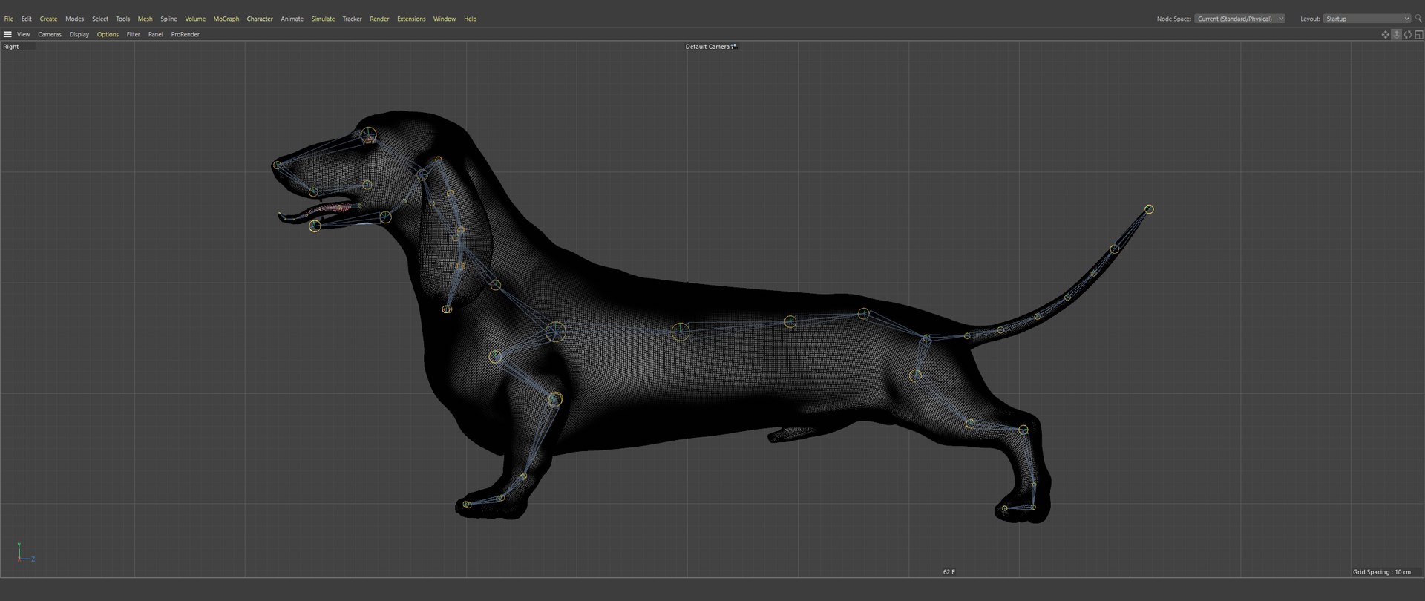Click the camera icon beside Default Camera
The image size is (1425, 601).
(x=734, y=46)
